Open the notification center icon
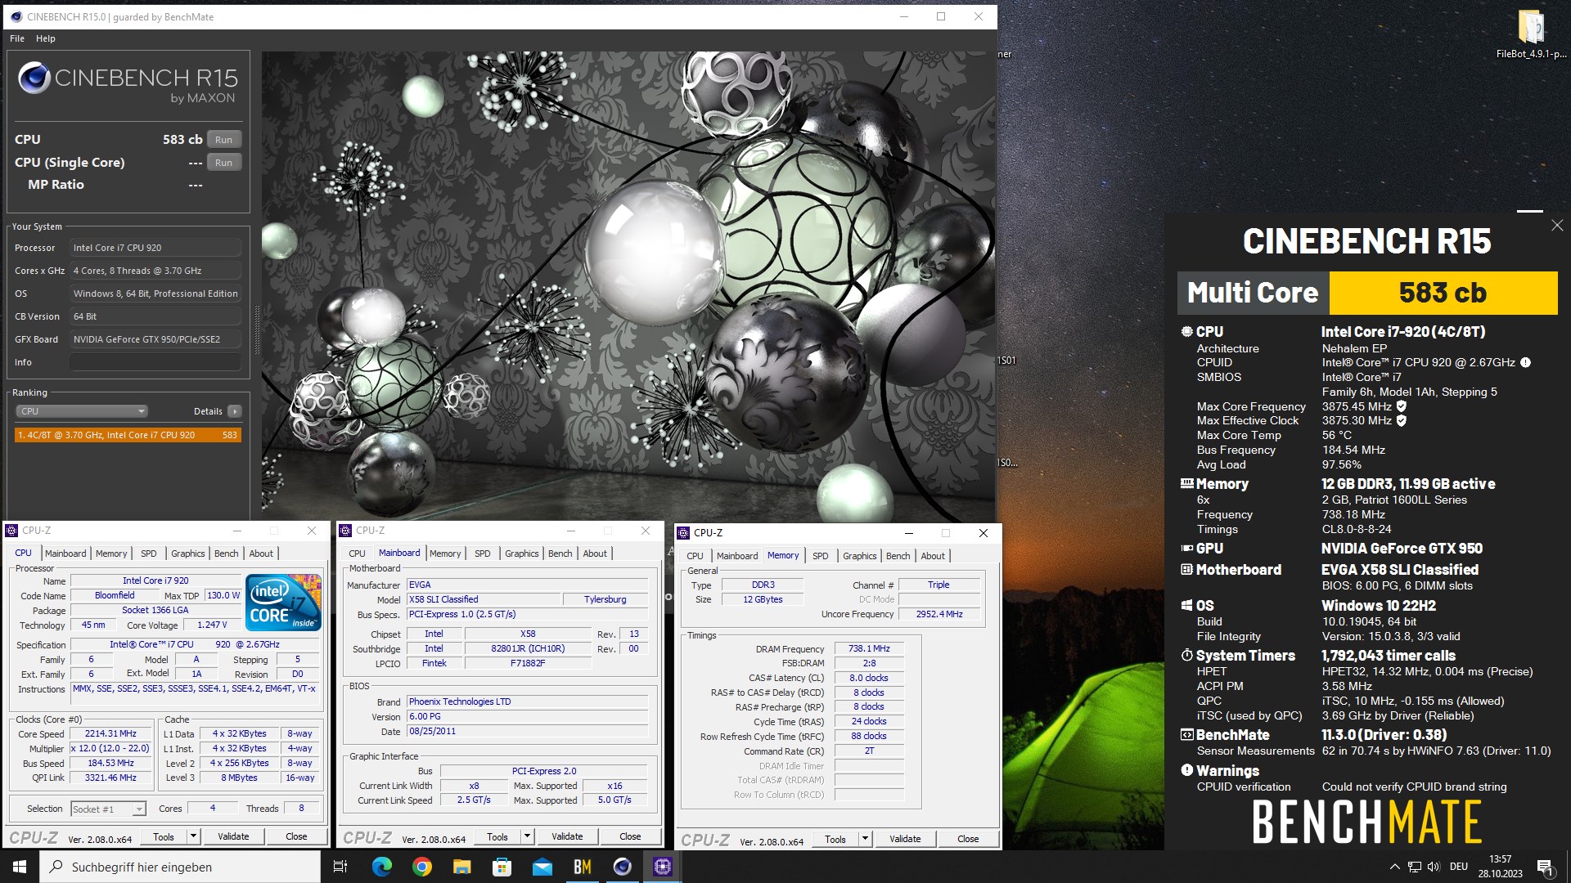1571x883 pixels. point(1545,867)
